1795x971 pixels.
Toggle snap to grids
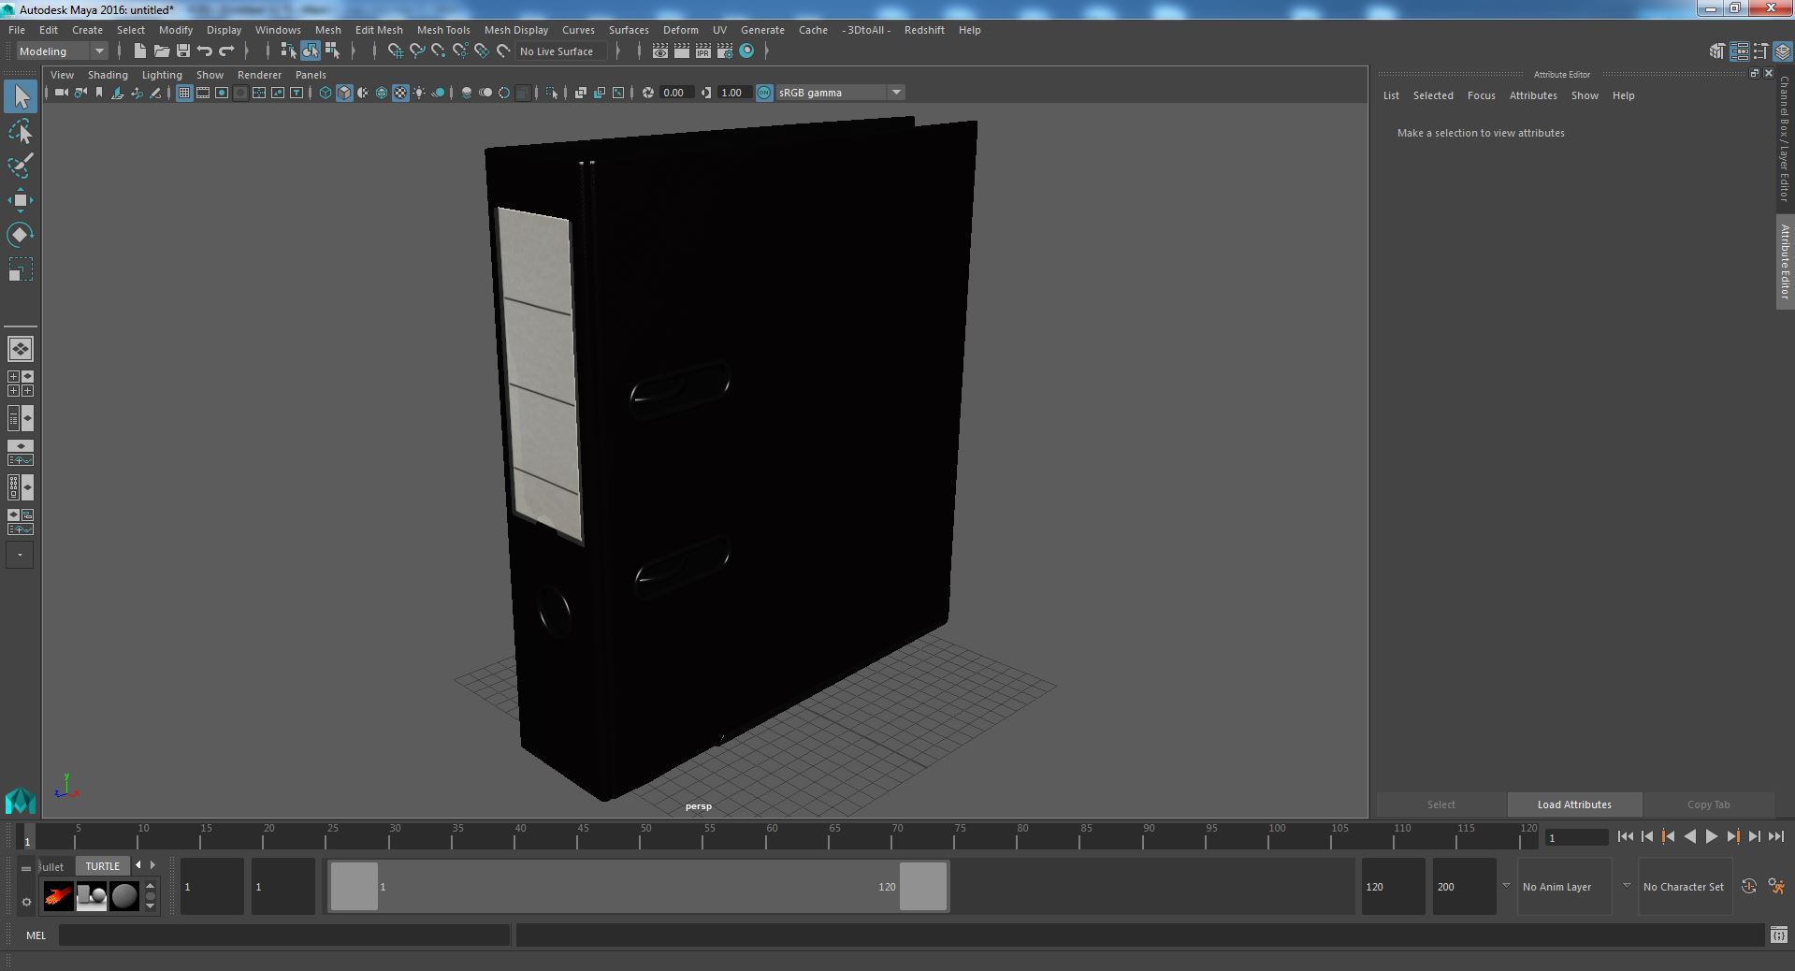396,51
